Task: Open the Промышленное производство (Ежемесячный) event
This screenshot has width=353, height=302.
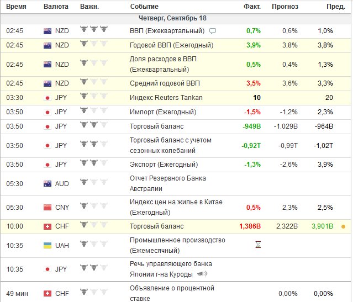Action: [x=177, y=245]
